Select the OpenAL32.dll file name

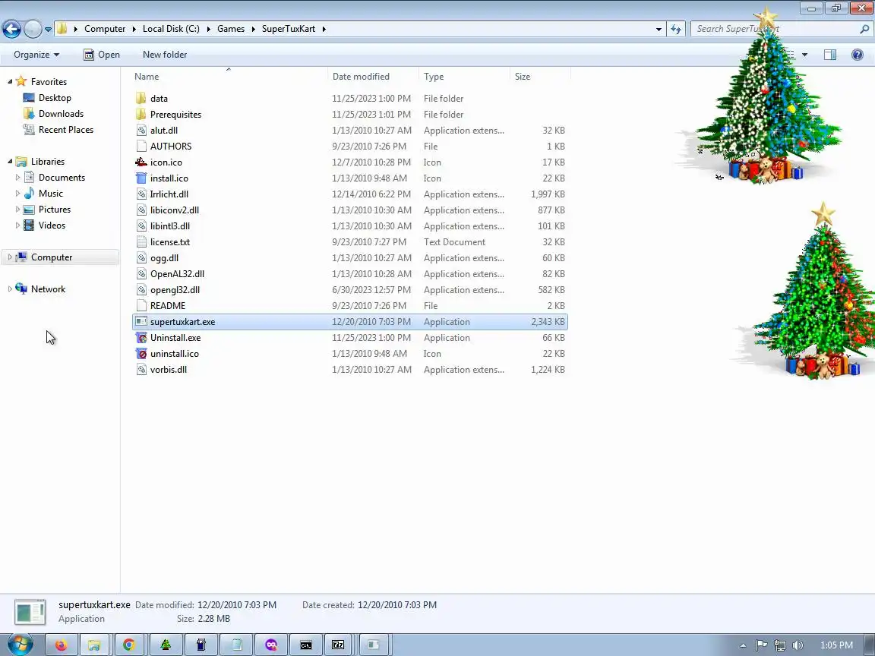(x=178, y=274)
